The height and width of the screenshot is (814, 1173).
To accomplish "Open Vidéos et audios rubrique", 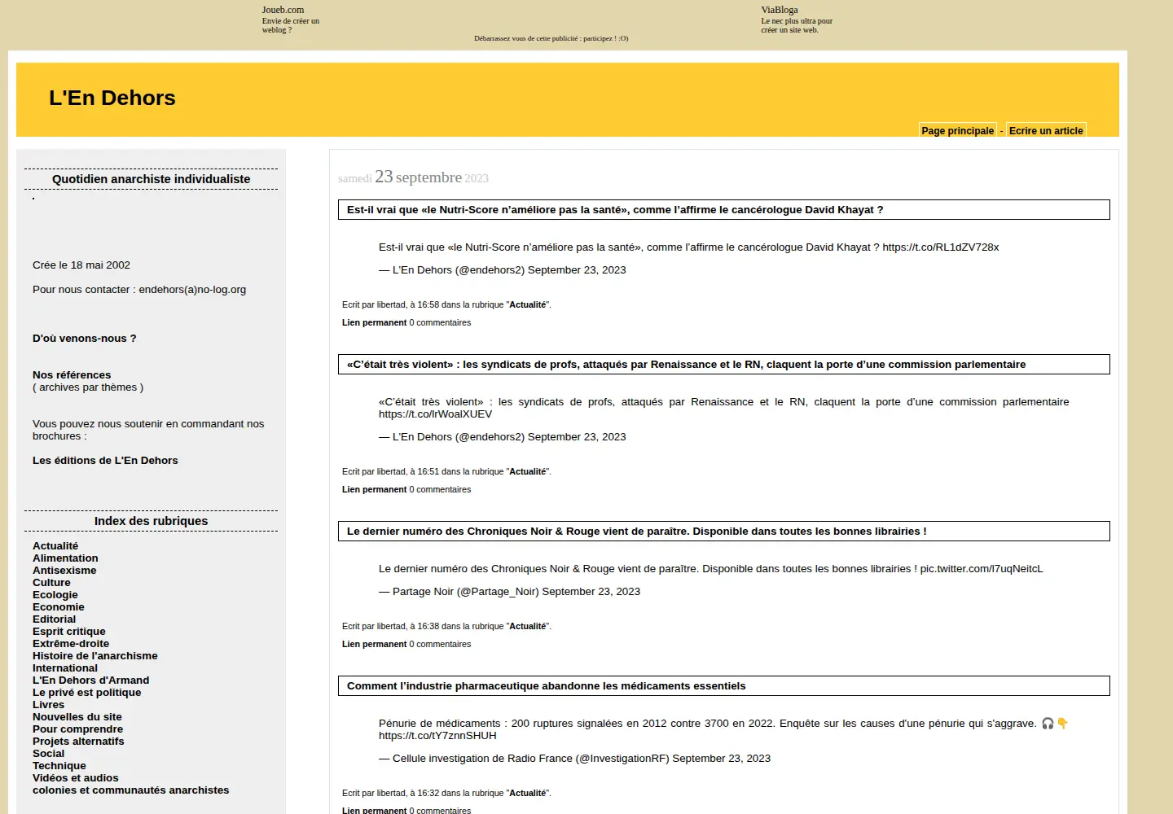I will tap(76, 778).
